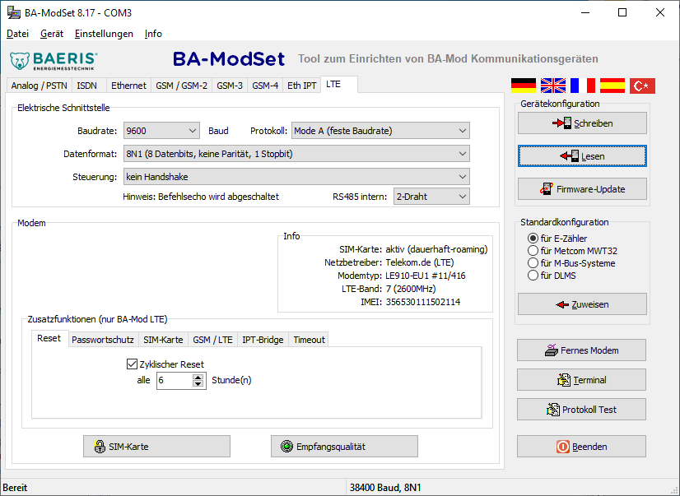The image size is (680, 496).
Task: Click the hours input field showing 6
Action: pyautogui.click(x=175, y=380)
